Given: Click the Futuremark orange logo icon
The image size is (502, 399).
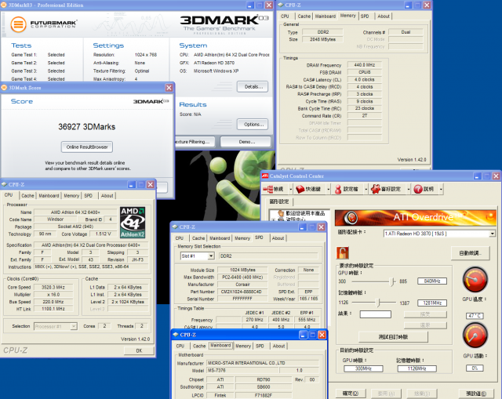Looking at the screenshot, I should 18,24.
